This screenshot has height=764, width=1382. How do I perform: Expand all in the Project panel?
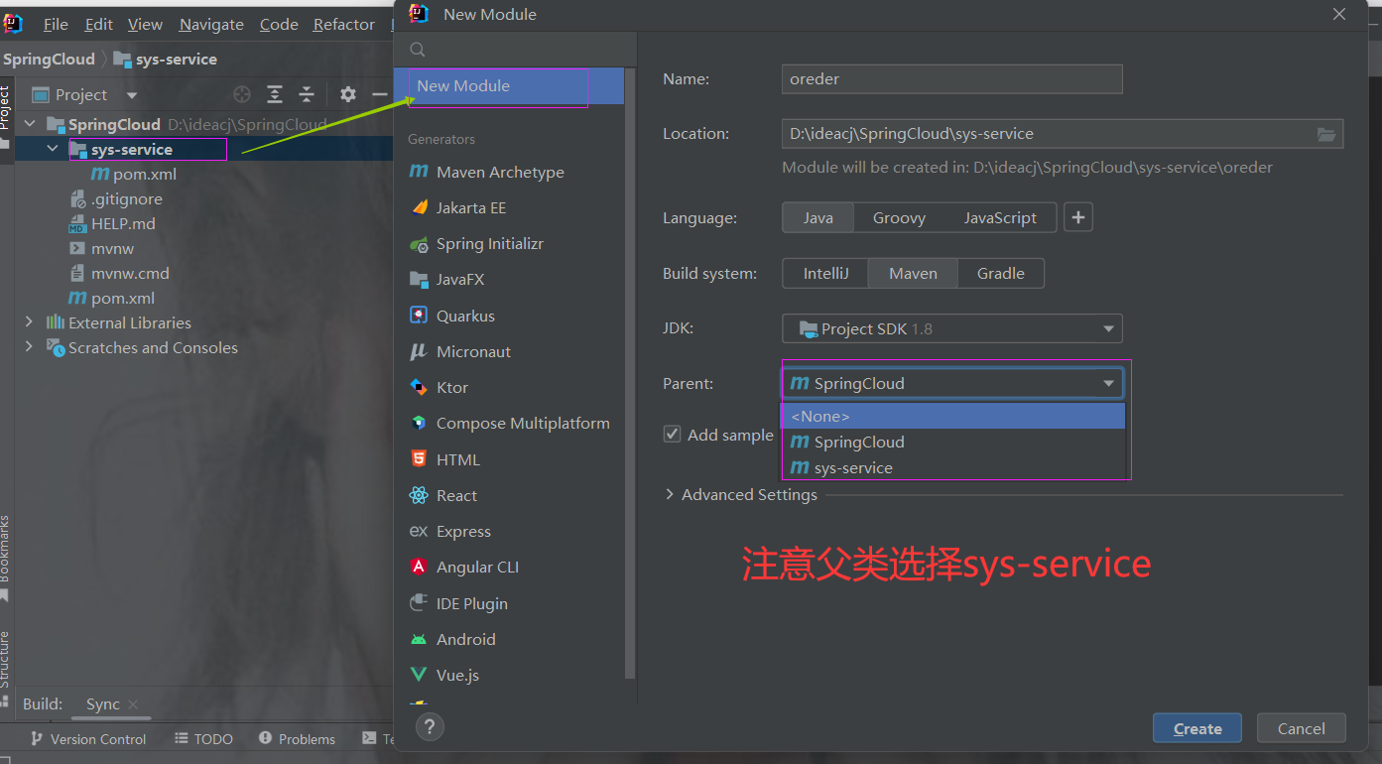[275, 94]
